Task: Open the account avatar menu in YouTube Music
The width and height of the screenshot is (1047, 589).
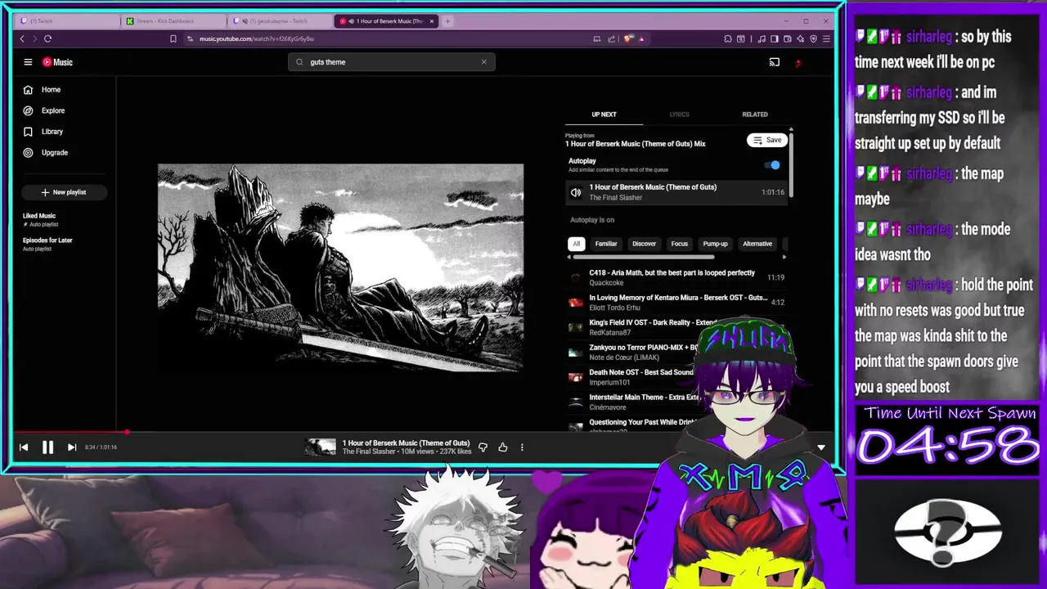Action: click(798, 62)
